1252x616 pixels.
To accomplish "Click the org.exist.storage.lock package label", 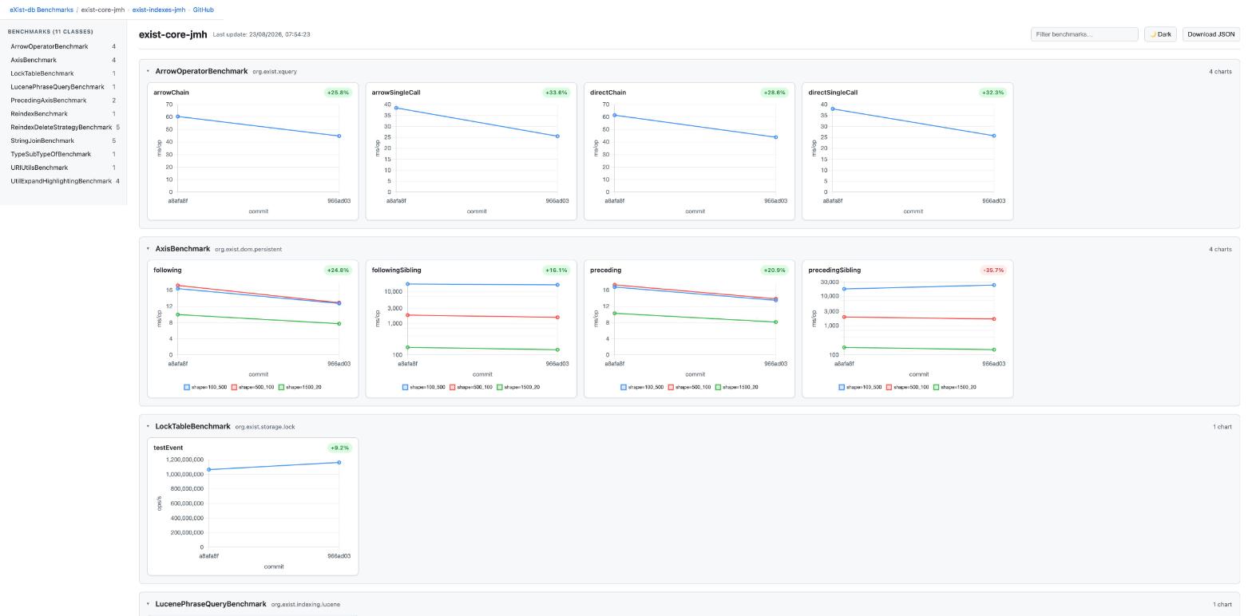I will click(x=265, y=427).
